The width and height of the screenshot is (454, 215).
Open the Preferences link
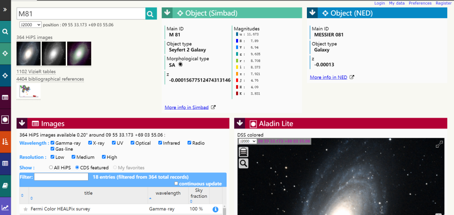(x=420, y=3)
